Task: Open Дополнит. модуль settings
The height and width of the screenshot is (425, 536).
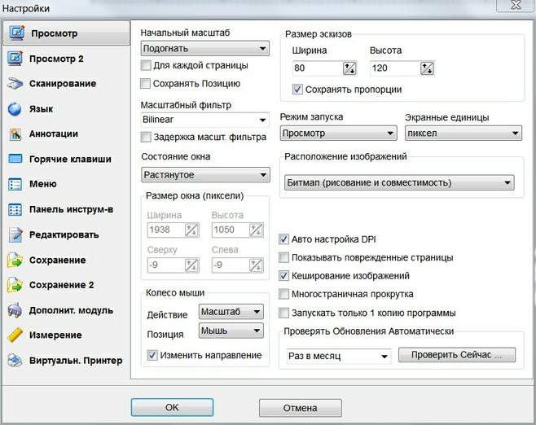Action: 71,310
